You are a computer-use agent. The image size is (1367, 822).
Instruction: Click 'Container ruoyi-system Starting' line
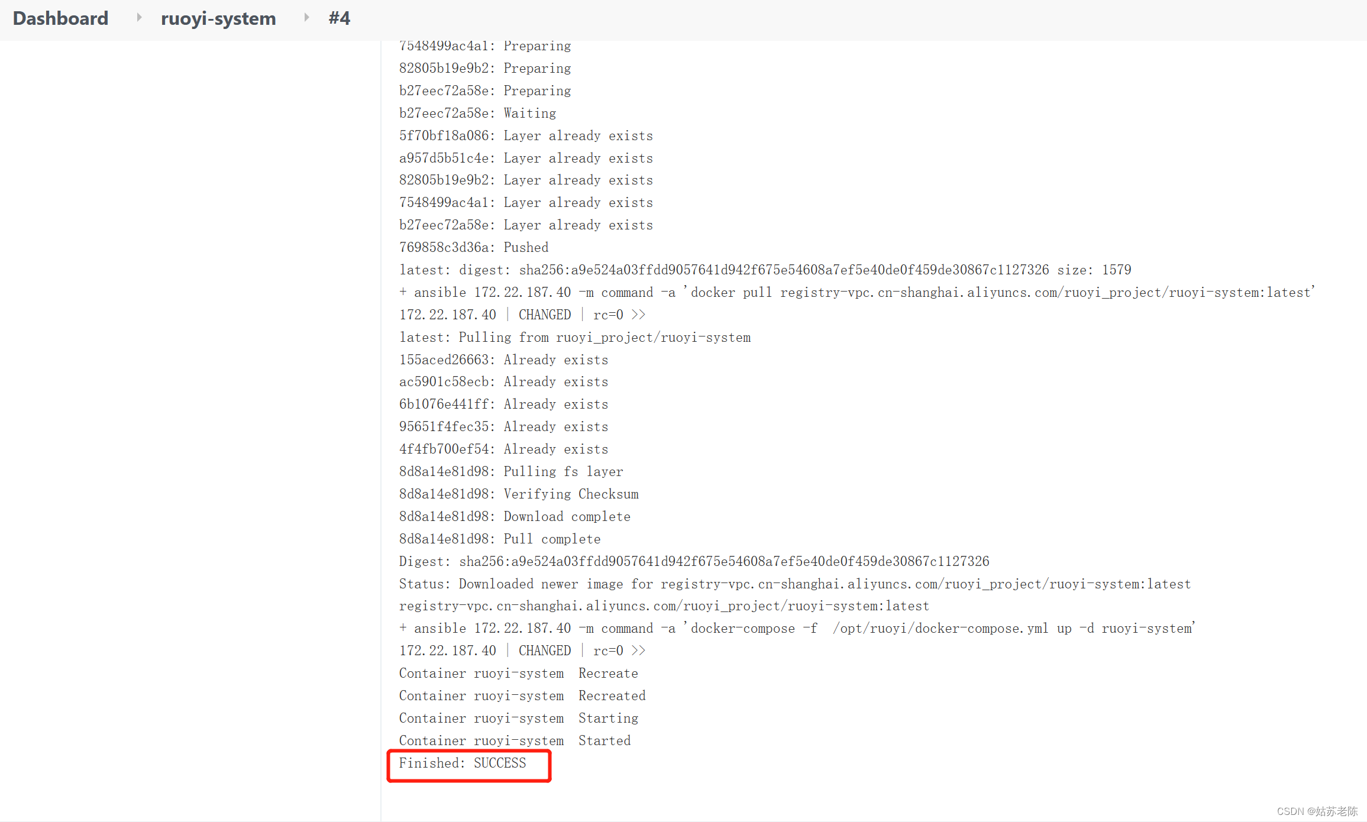pyautogui.click(x=519, y=718)
